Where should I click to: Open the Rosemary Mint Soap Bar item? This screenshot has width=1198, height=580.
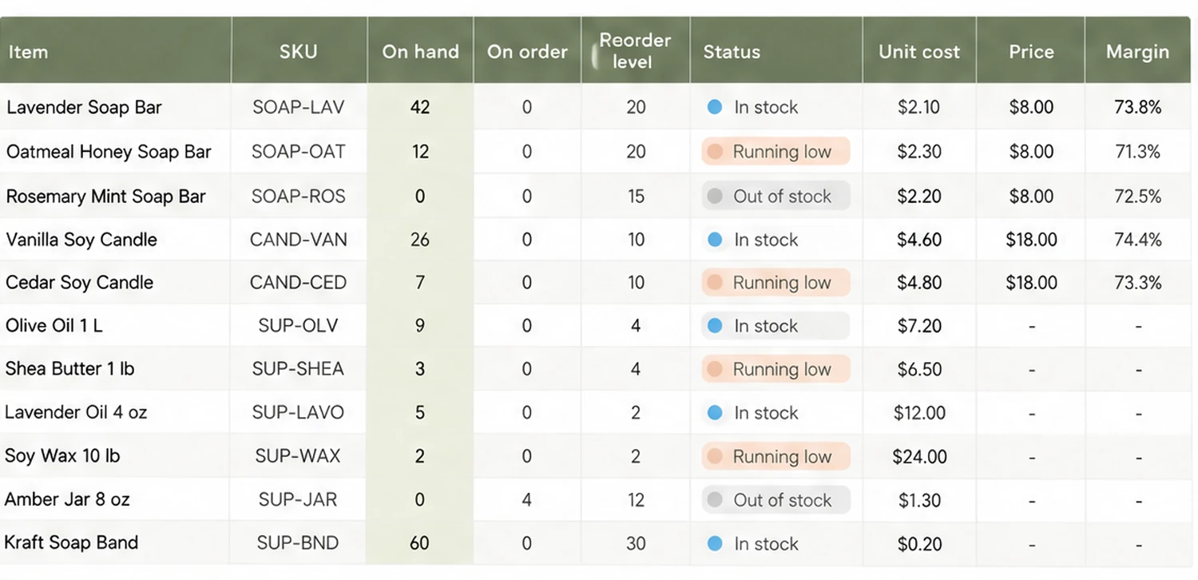point(105,197)
